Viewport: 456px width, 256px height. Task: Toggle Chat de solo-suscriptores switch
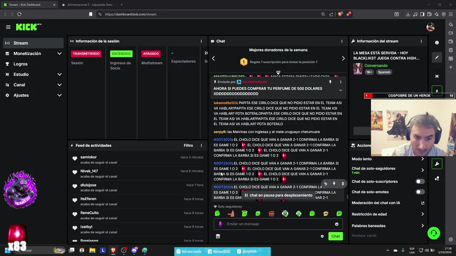point(420,181)
